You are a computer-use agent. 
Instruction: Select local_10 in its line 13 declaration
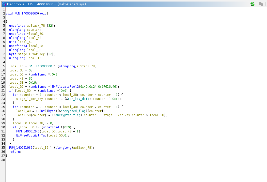click(x=34, y=58)
